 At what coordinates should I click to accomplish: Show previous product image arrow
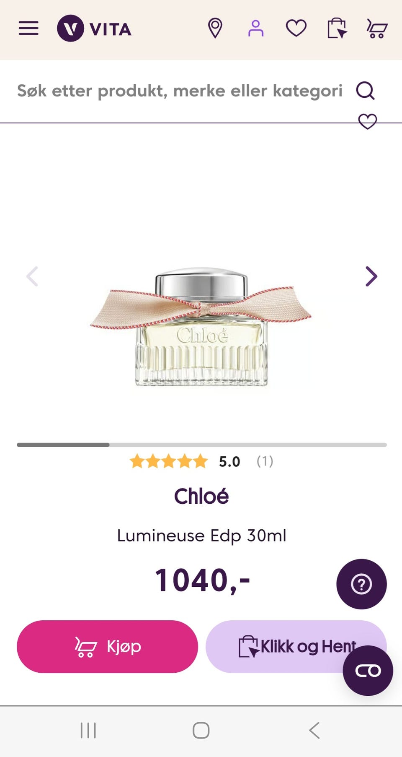coord(32,276)
